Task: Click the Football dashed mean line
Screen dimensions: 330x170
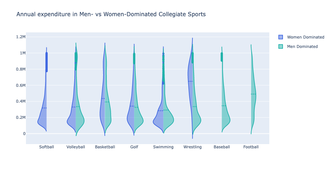Action: (x=253, y=94)
